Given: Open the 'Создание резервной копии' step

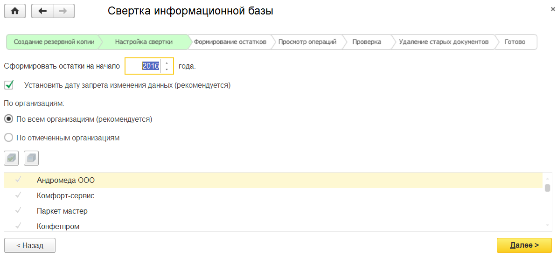Looking at the screenshot, I should pyautogui.click(x=54, y=42).
